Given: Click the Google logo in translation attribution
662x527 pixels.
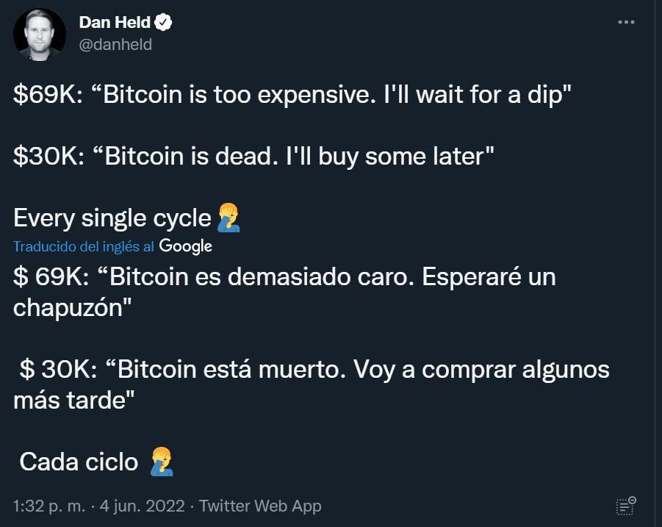Looking at the screenshot, I should pos(185,246).
